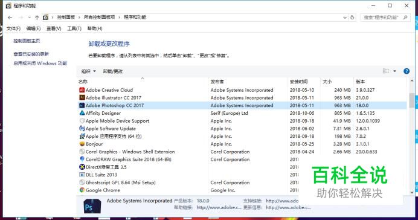Select Google Inc. publisher cell
The image size is (418, 220).
click(223, 190)
